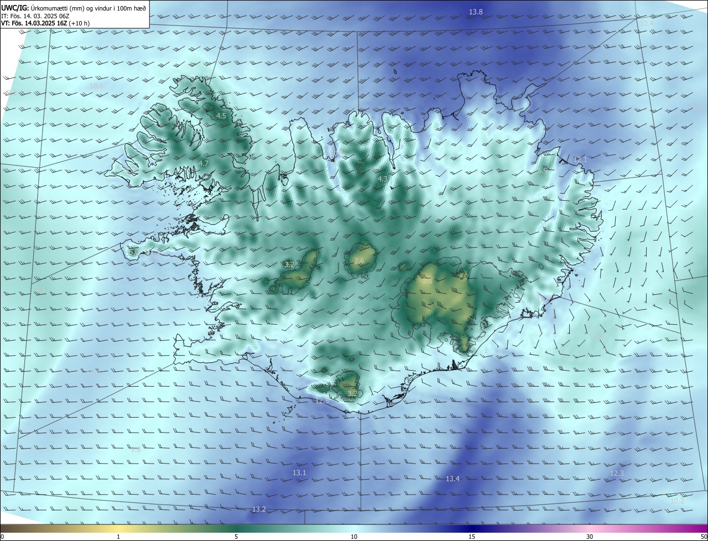Click the 4.7 value on the map
Screen dimensions: 708x541
pos(204,163)
